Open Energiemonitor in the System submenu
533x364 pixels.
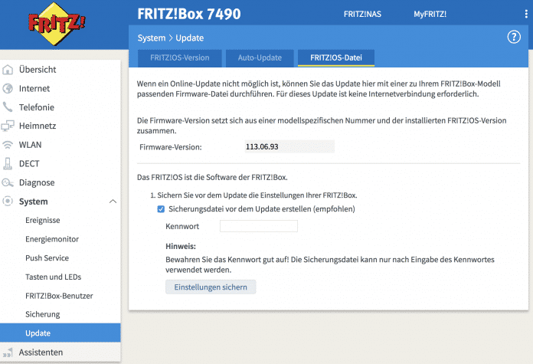point(52,239)
